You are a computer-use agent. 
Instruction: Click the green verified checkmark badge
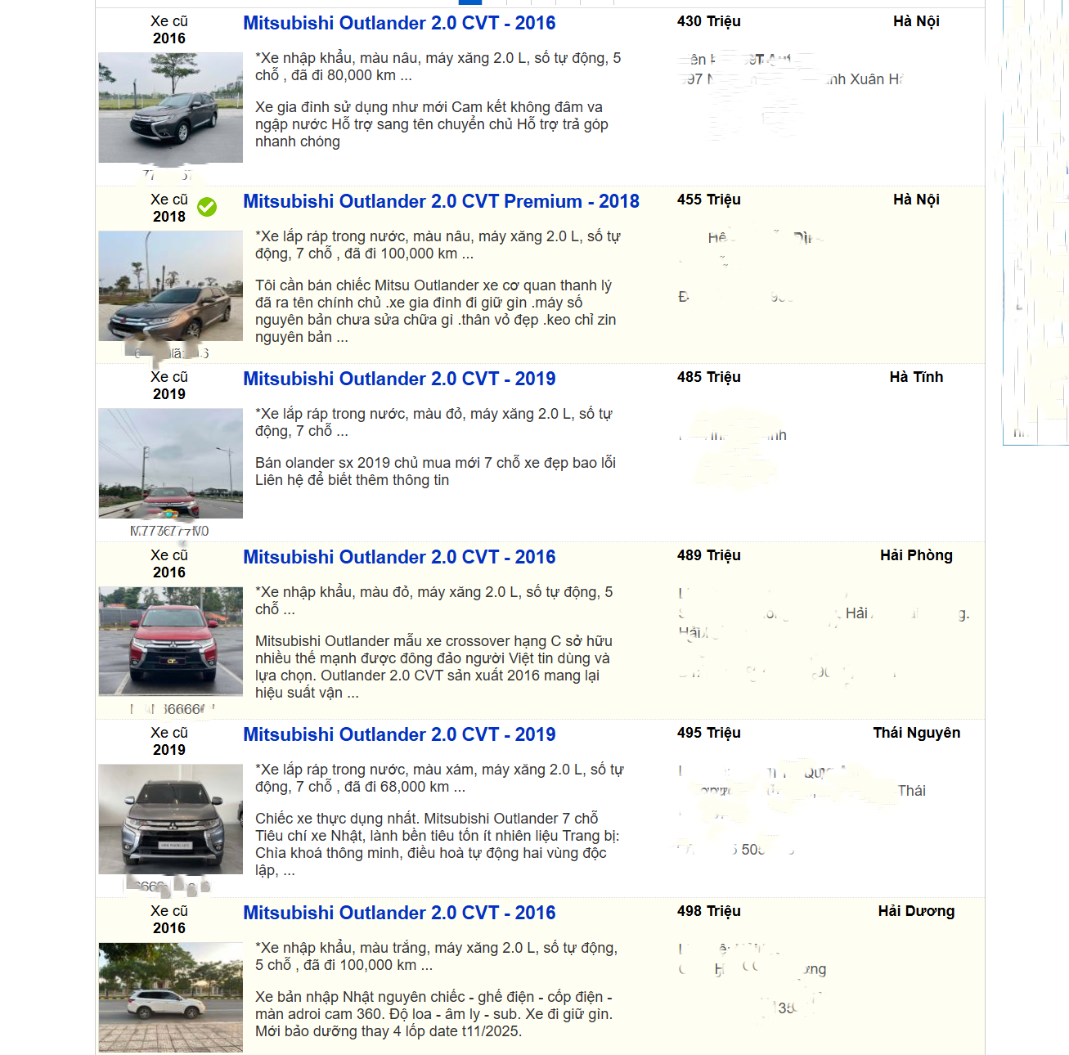click(207, 207)
